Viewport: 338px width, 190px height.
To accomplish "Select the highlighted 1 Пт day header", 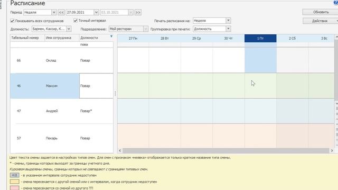I will click(260, 39).
